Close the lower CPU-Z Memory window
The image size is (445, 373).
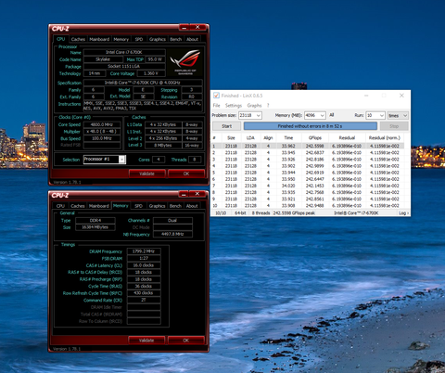(x=197, y=194)
